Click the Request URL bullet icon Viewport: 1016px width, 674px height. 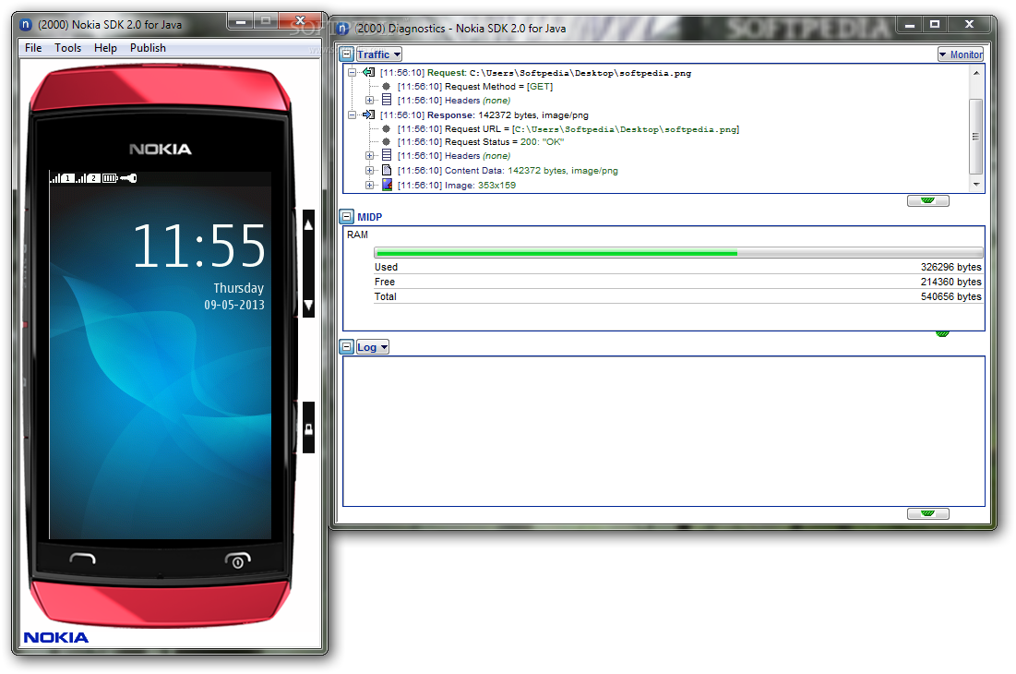click(x=386, y=129)
